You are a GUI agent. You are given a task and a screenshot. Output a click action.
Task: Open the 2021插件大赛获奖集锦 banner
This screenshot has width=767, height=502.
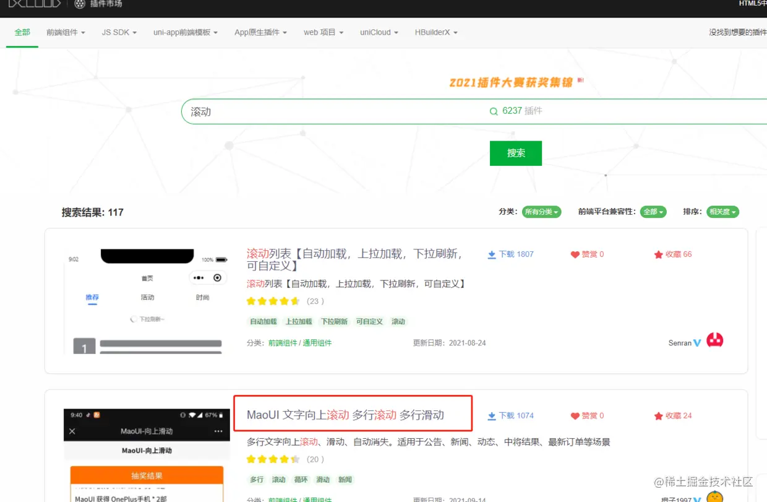click(x=516, y=82)
